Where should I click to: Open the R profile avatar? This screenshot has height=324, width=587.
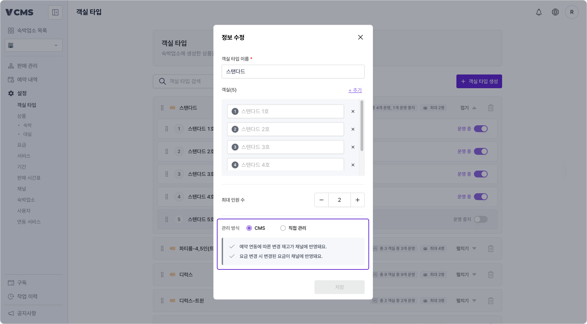(572, 12)
